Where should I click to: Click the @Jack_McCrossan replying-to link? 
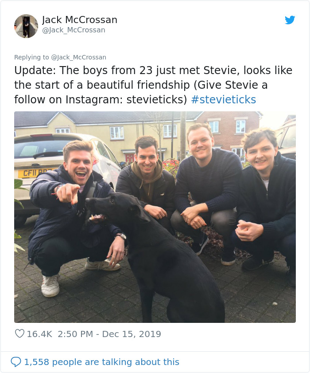(x=79, y=57)
